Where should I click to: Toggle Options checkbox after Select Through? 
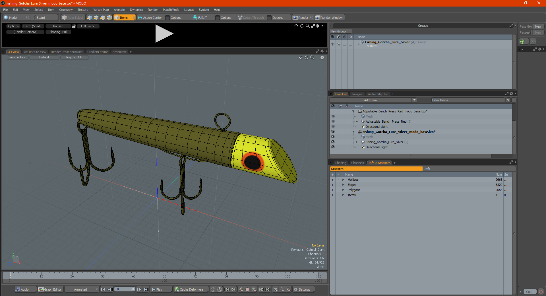269,18
